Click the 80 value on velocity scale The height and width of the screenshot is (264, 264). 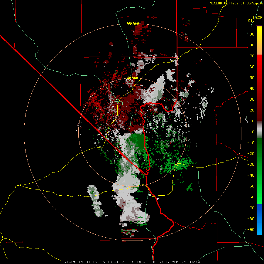pos(252,45)
